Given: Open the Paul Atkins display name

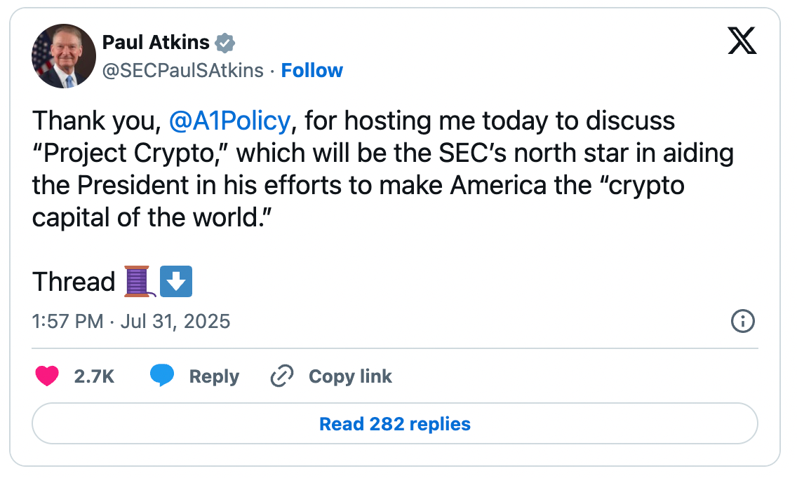Looking at the screenshot, I should coord(156,43).
